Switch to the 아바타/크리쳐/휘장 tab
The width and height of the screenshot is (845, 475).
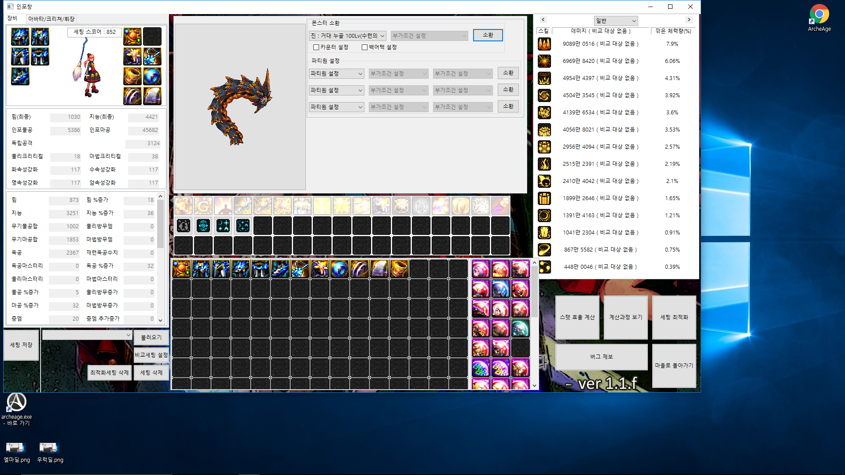coord(51,19)
